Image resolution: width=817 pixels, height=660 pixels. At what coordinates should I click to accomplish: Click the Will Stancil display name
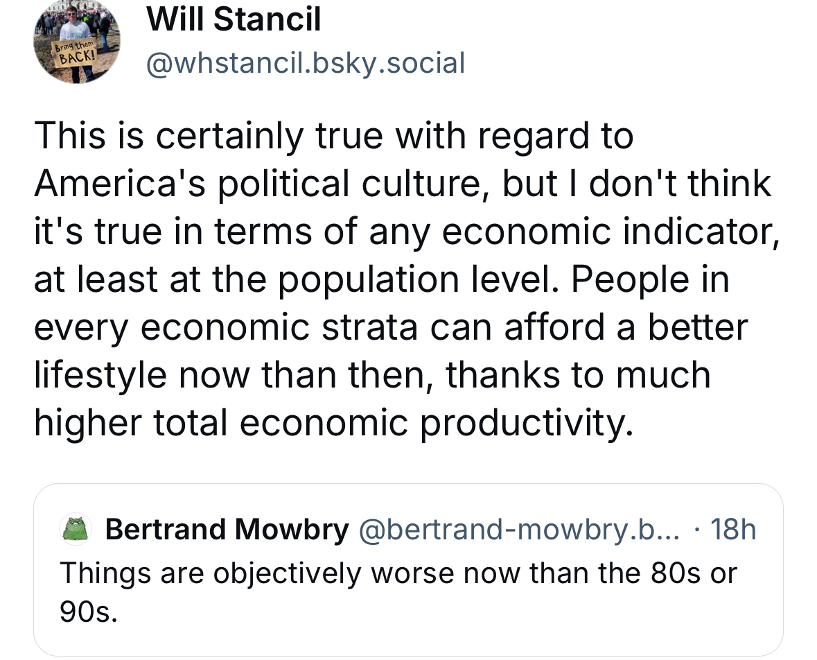tap(234, 19)
